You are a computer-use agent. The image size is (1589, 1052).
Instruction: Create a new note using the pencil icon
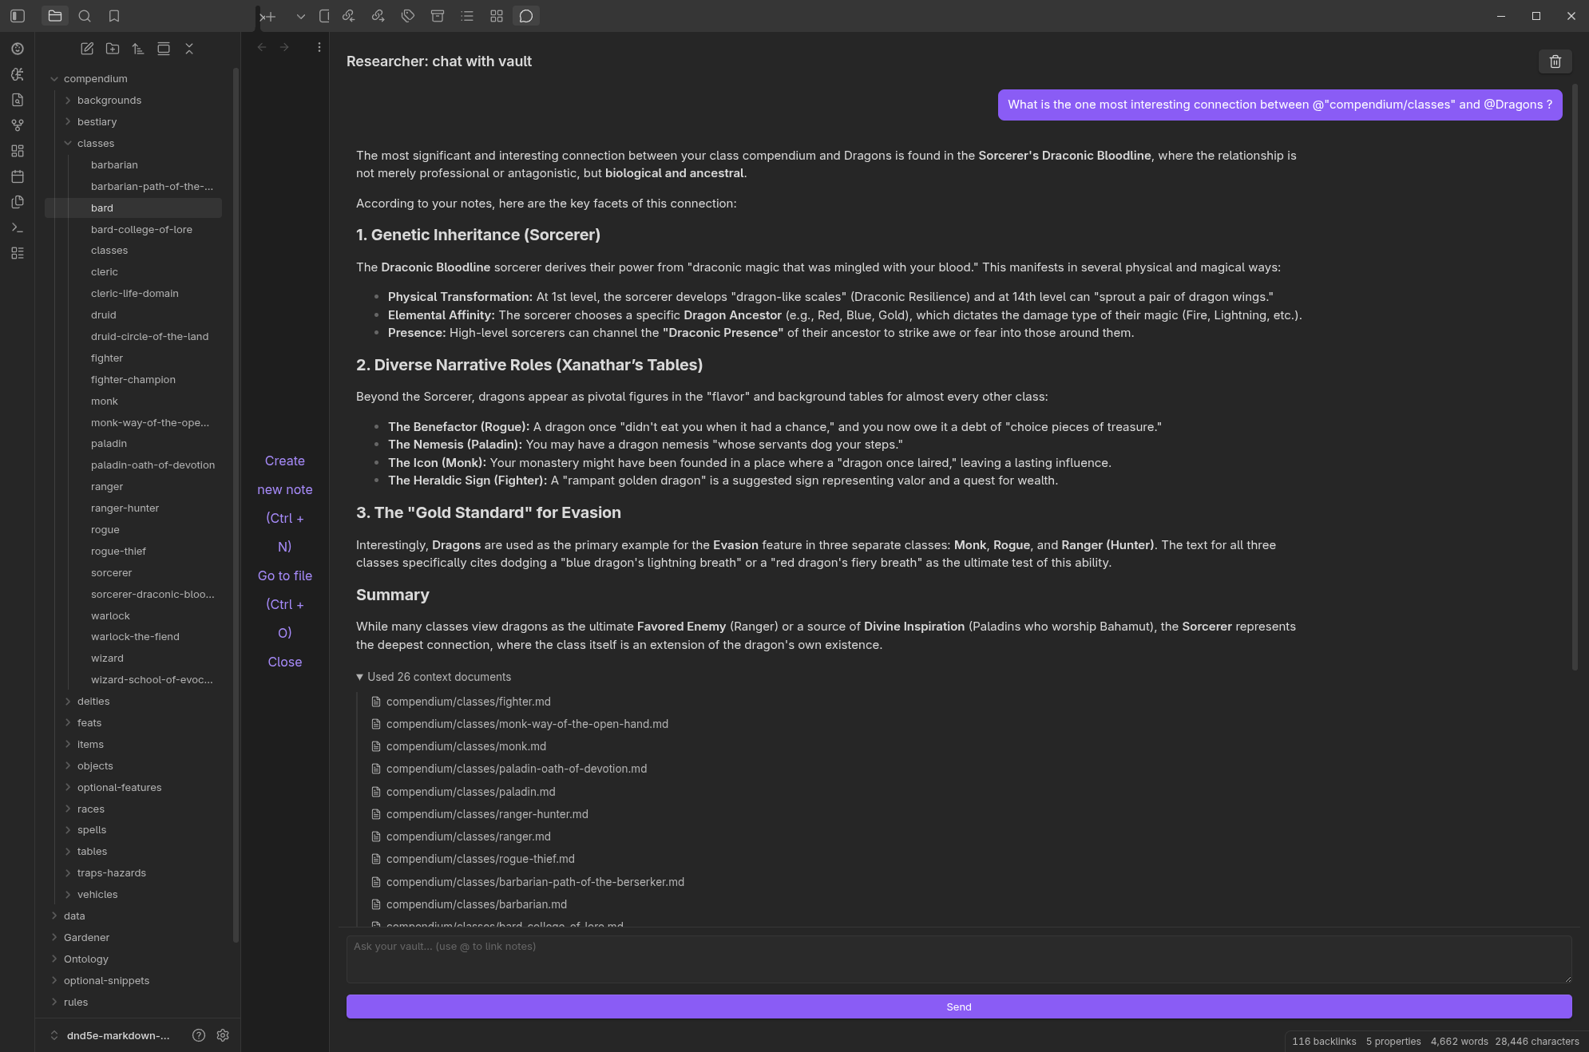(86, 49)
